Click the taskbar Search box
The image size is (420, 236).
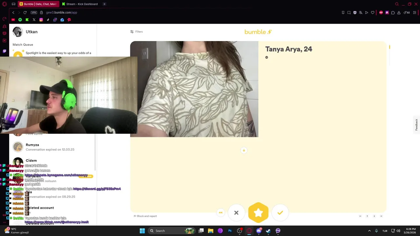172,231
